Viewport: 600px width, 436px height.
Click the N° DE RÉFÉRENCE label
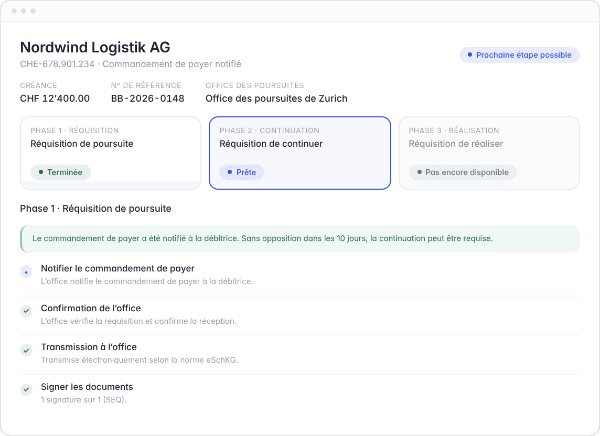click(146, 85)
